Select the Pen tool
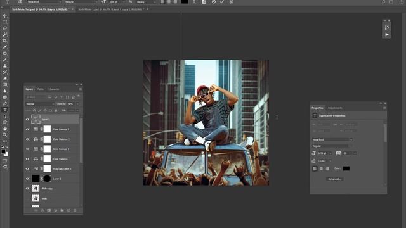Image resolution: width=406 pixels, height=228 pixels. click(4, 104)
